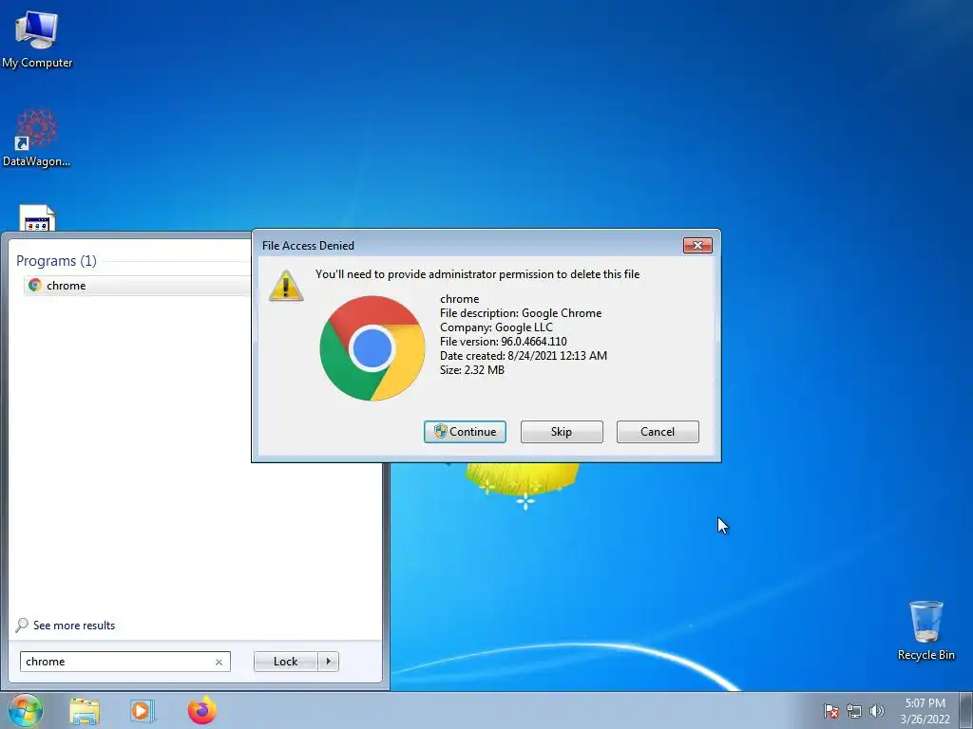The width and height of the screenshot is (973, 729).
Task: Click the Show Desktop strip beside the clock
Action: tap(965, 710)
